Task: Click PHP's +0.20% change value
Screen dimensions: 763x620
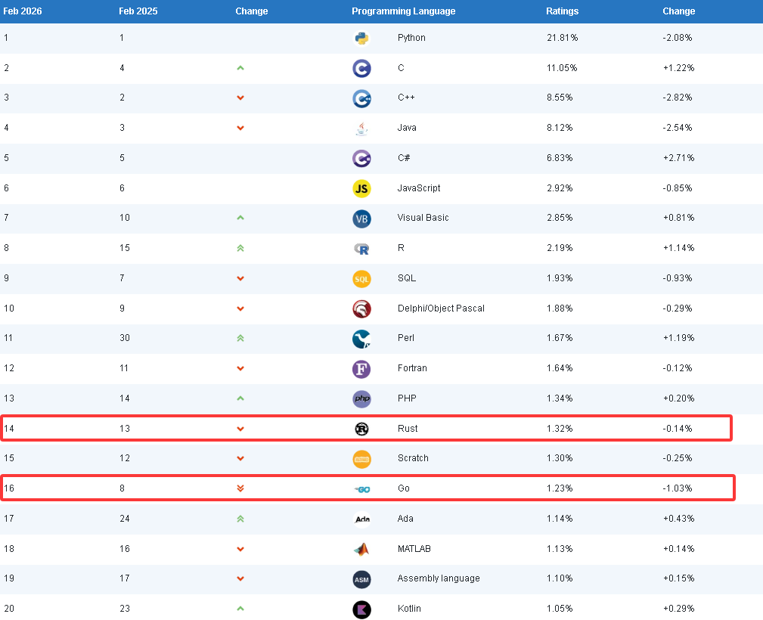Action: click(678, 398)
